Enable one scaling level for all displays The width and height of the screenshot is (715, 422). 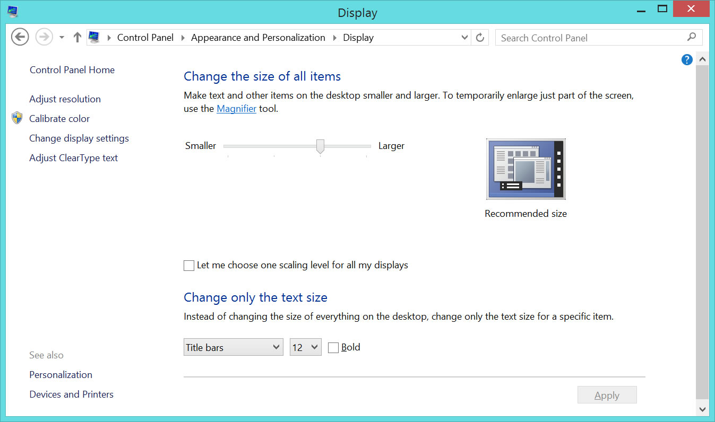[189, 266]
